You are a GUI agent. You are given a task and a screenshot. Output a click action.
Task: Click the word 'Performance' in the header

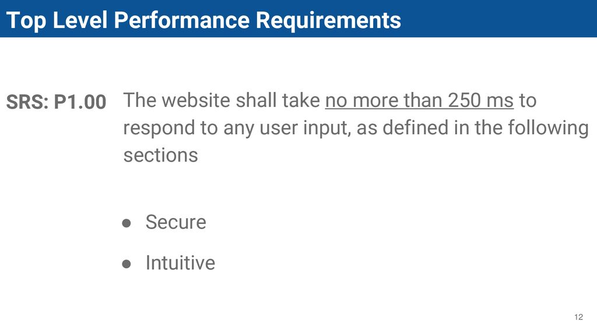[x=182, y=20]
